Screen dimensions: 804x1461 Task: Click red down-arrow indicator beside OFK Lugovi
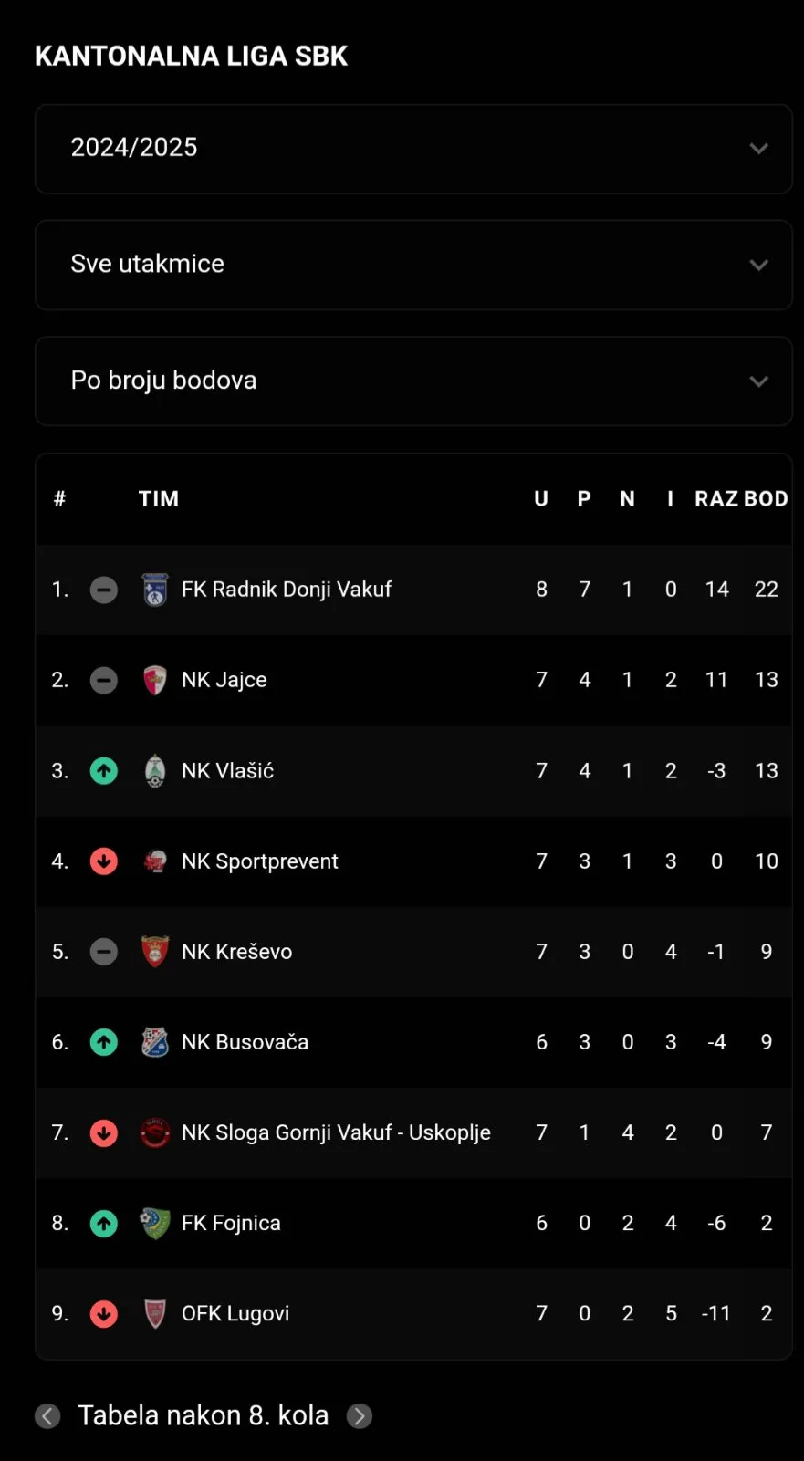104,1313
